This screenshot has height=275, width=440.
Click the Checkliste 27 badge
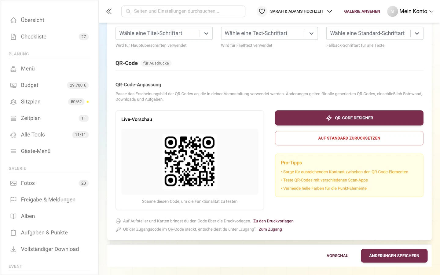point(84,37)
